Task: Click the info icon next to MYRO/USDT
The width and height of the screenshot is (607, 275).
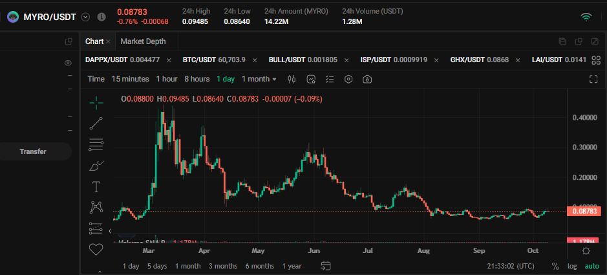Action: 101,17
